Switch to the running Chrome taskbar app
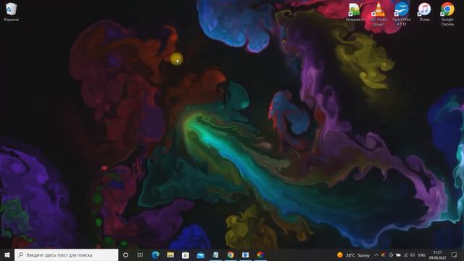Viewport: 464px width, 261px height. point(231,254)
